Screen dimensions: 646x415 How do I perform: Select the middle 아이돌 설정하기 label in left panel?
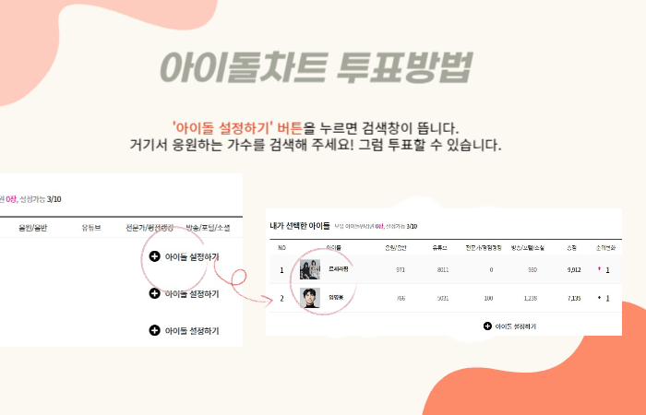(192, 294)
